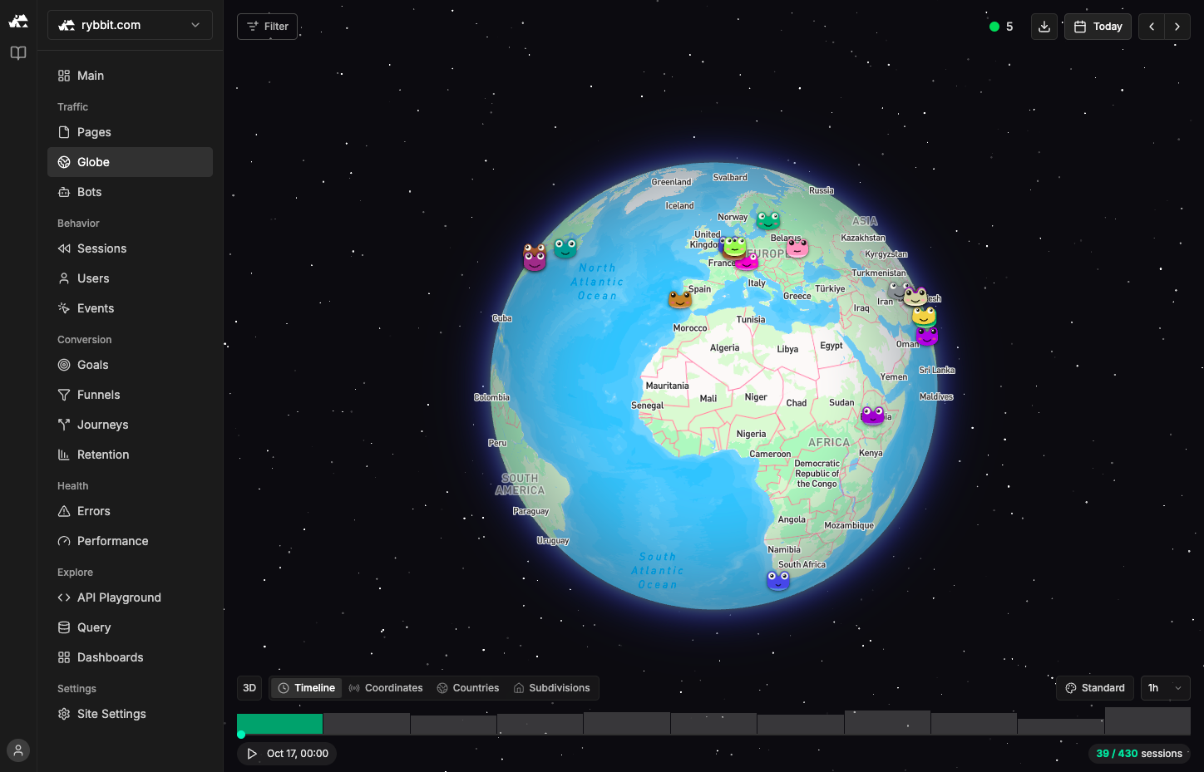Click the blue frog marker near South Africa
Screen dimensions: 1204x772
778,580
